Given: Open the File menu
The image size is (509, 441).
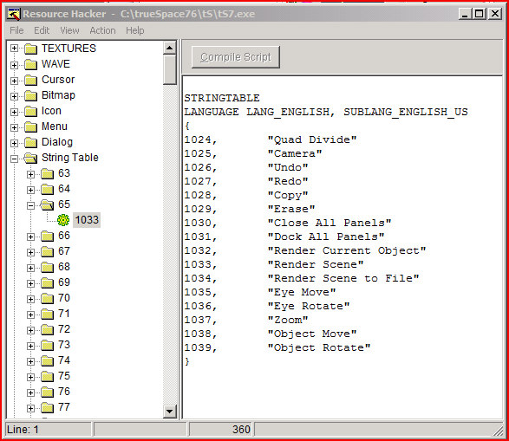Looking at the screenshot, I should point(16,30).
